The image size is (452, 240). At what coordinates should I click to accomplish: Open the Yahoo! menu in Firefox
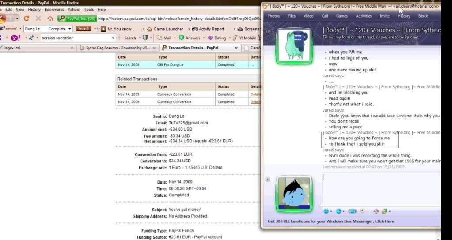click(74, 10)
